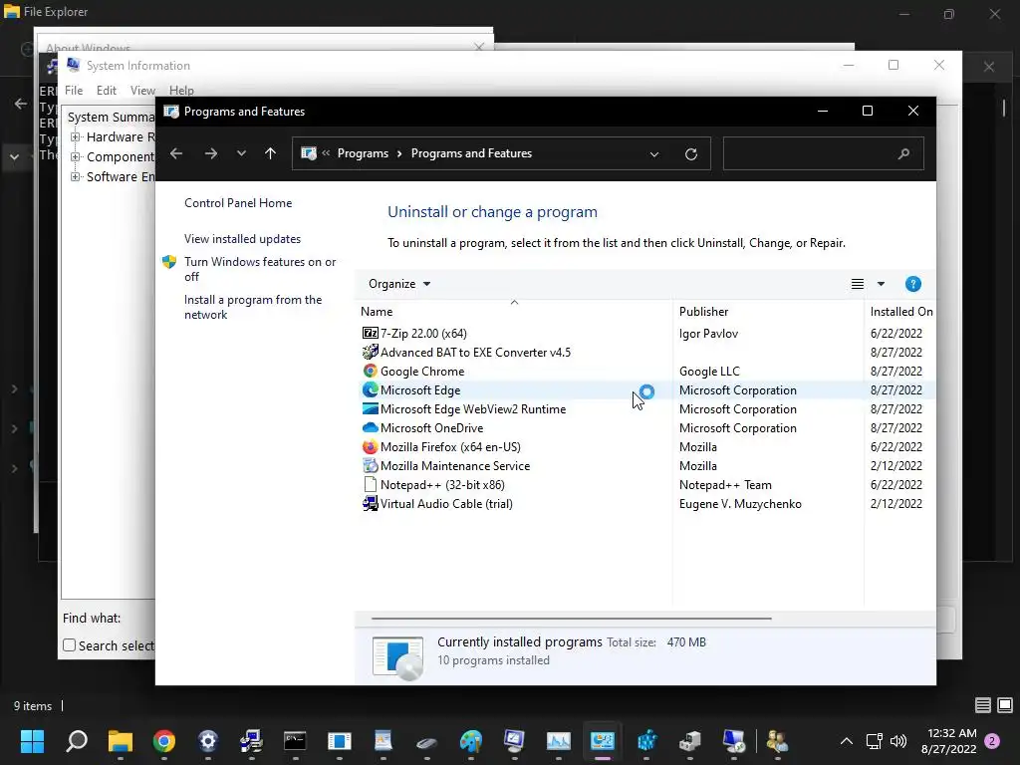The image size is (1020, 765).
Task: Click the Notepad++ program icon
Action: point(371,485)
